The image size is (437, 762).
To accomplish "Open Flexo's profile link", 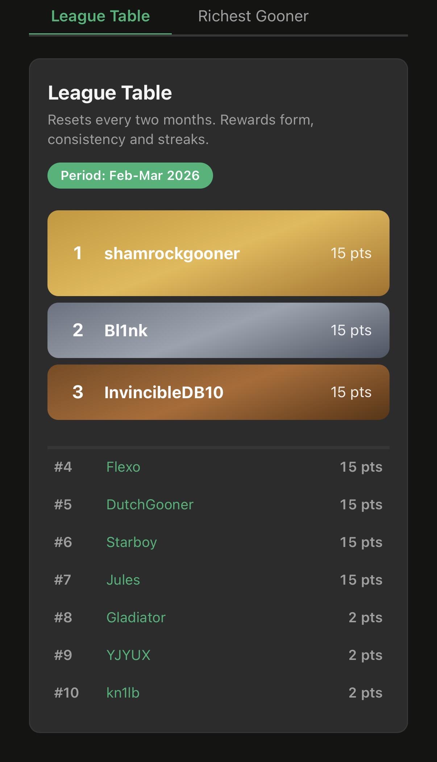I will [123, 467].
